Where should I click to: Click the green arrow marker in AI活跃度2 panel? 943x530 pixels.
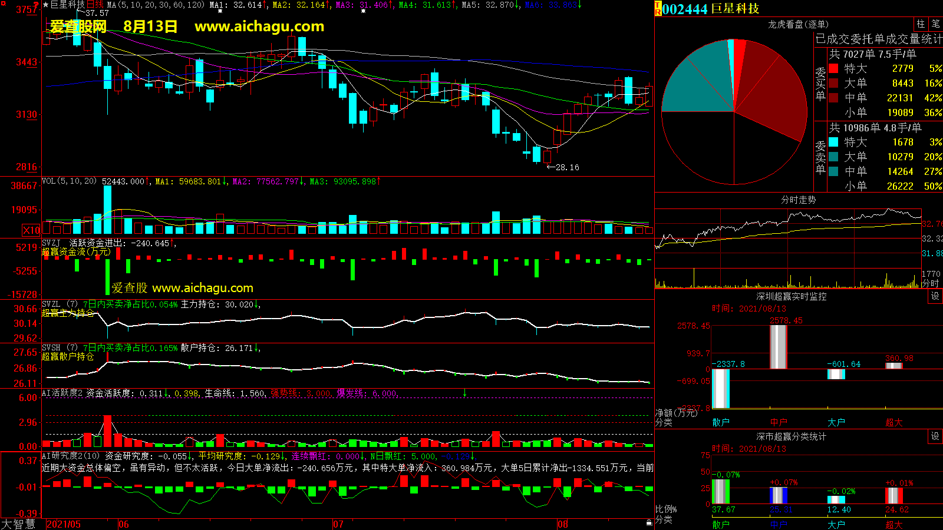tap(464, 393)
